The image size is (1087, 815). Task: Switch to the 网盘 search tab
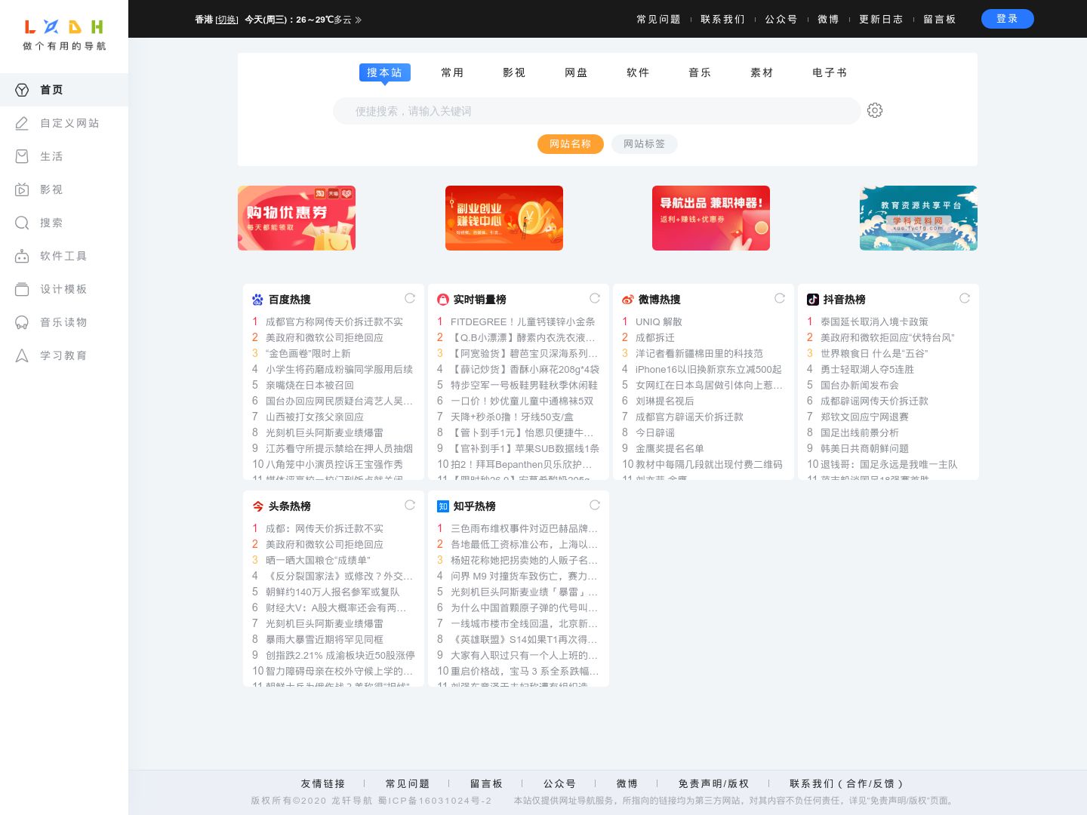576,72
